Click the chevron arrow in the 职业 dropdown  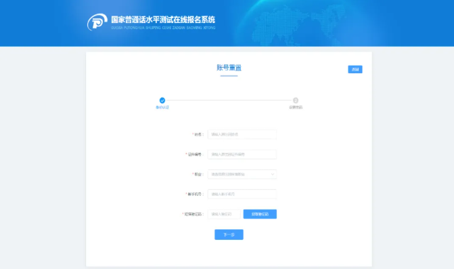coord(272,174)
